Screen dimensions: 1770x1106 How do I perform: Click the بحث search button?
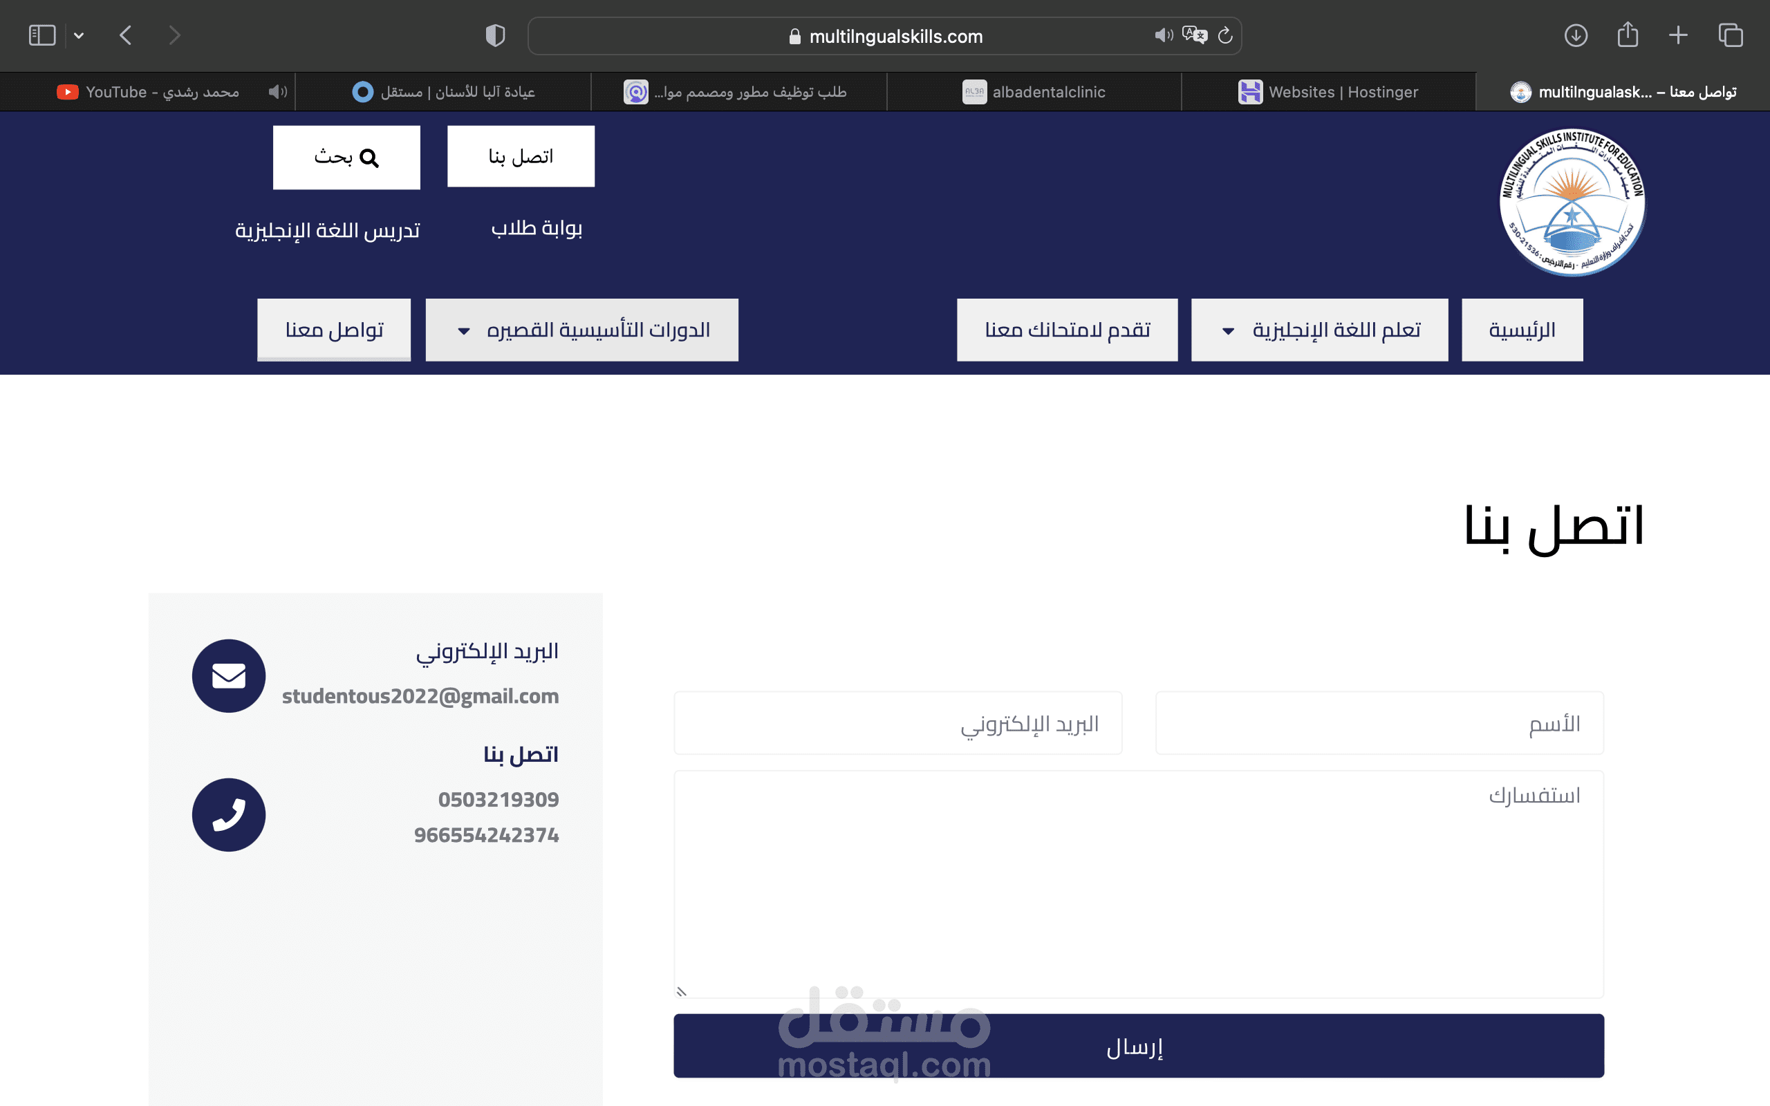(x=346, y=158)
